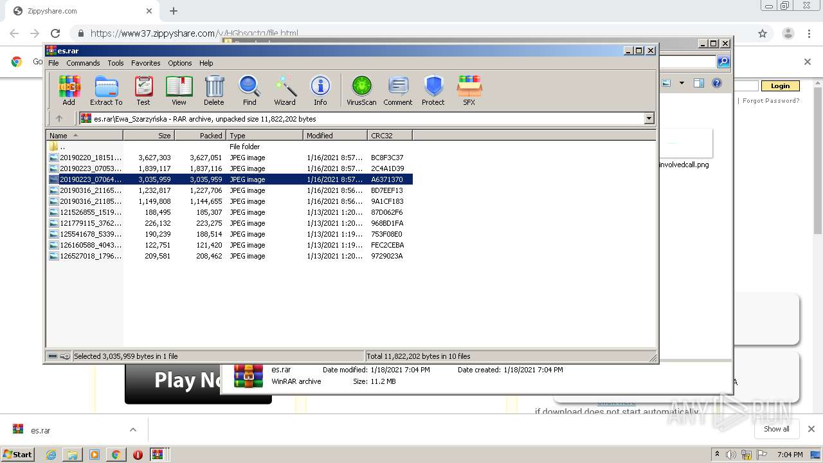Open es.rar in downloads bar
This screenshot has height=463, width=823.
pyautogui.click(x=41, y=430)
